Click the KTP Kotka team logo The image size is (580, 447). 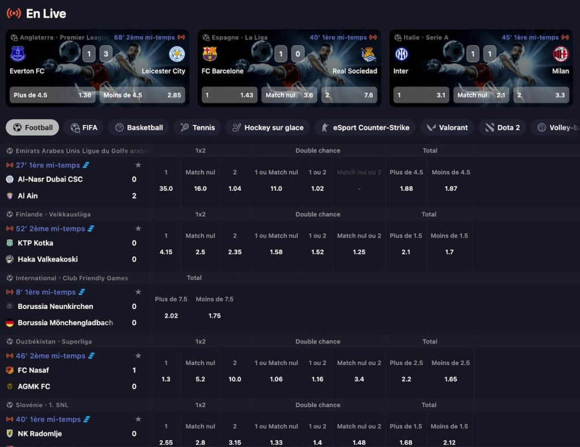[10, 243]
